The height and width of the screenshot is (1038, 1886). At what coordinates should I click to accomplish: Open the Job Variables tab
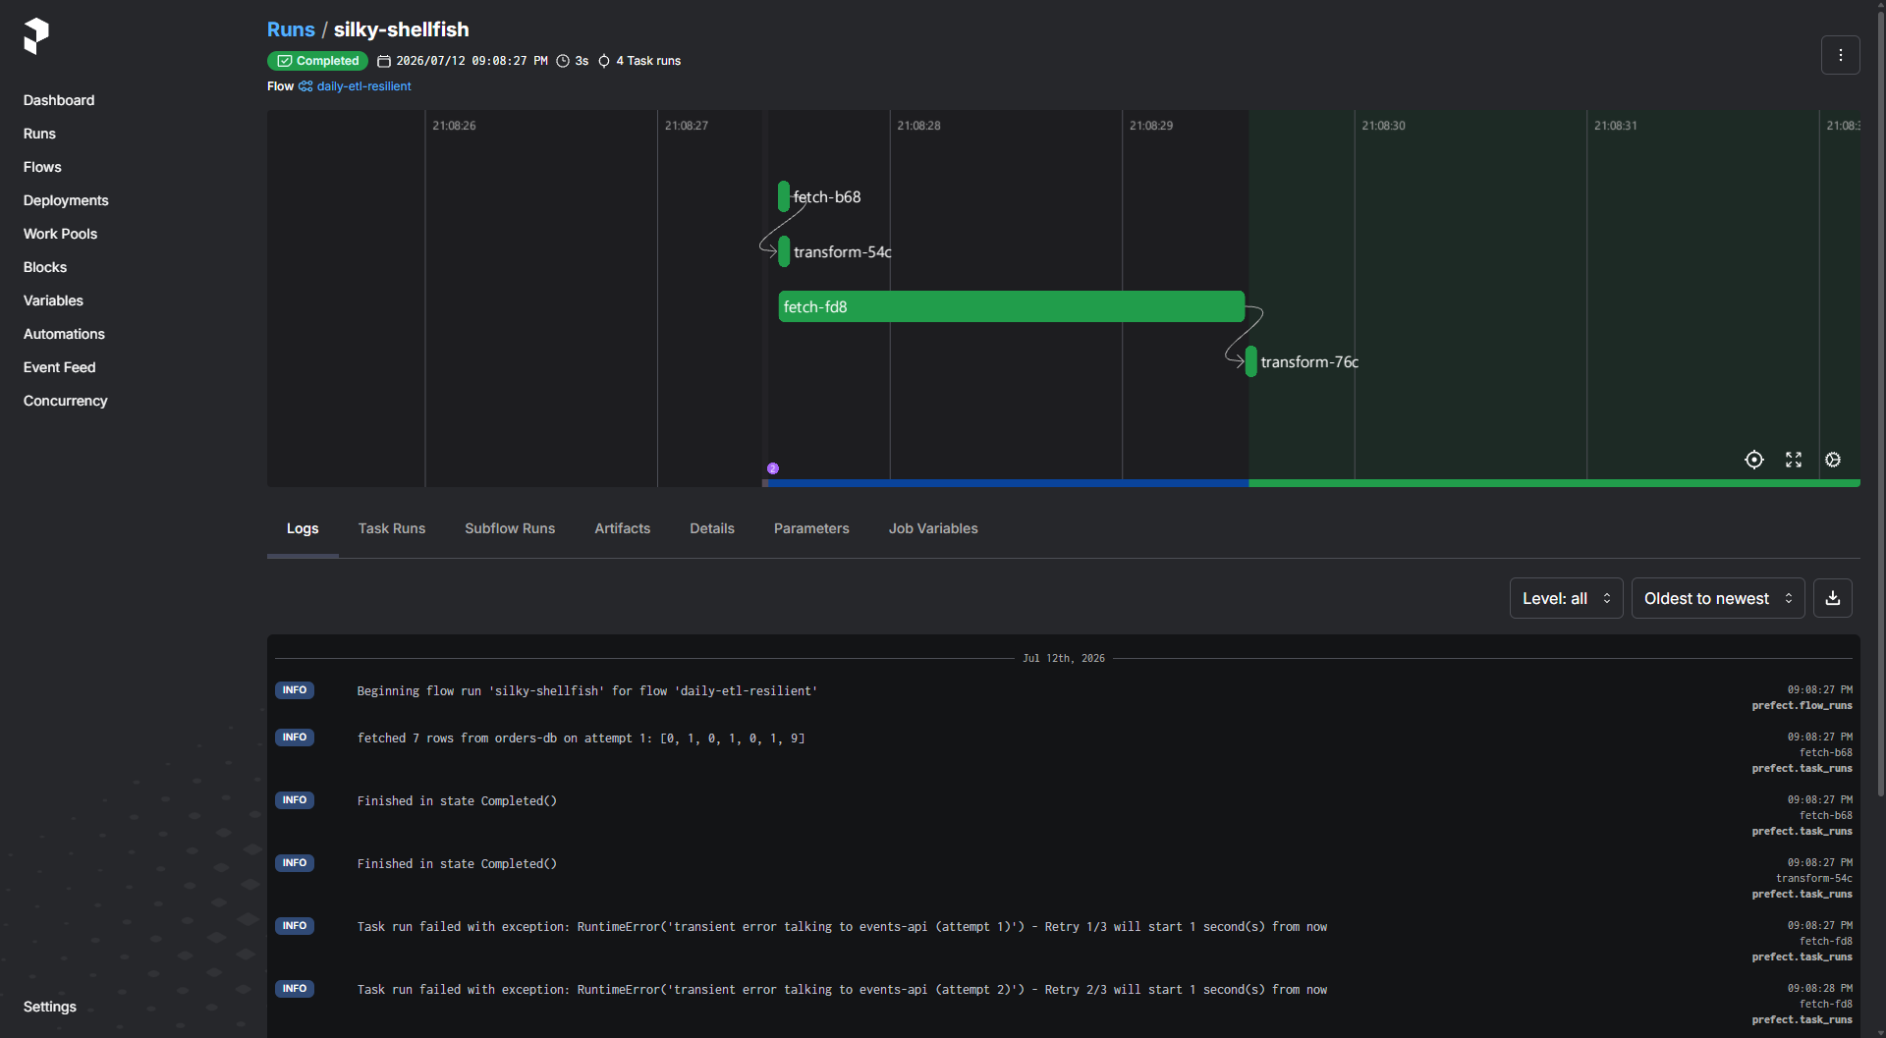[933, 528]
